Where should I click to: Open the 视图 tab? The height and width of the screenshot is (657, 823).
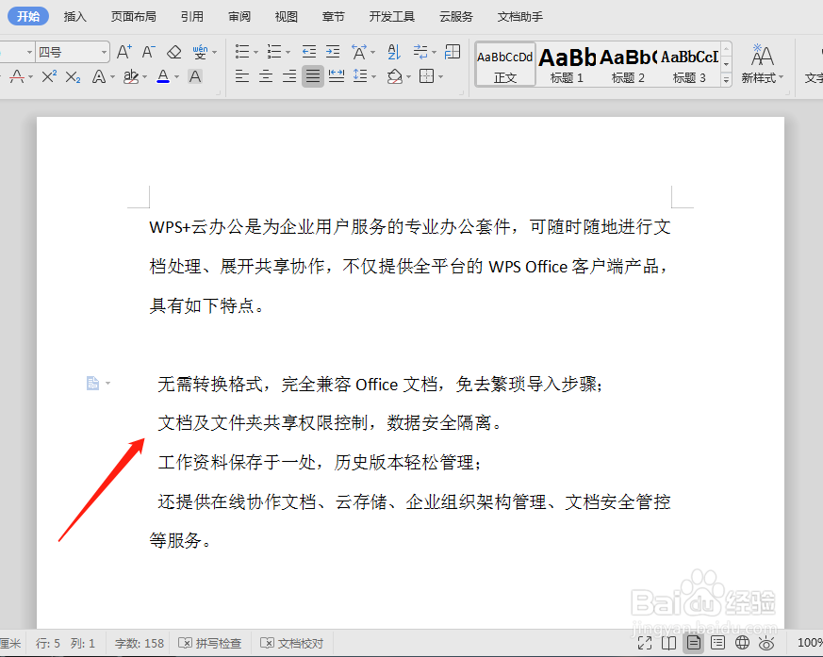pos(286,17)
